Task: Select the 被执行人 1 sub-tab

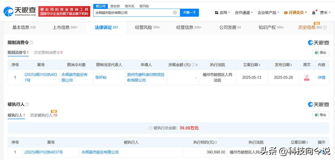Action: coord(16,115)
